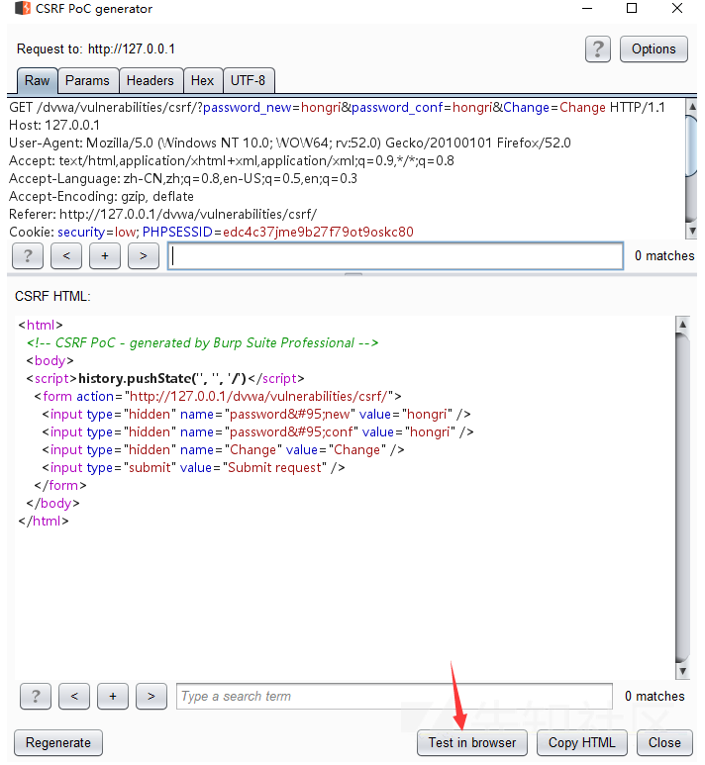Click Test in browser button

(x=472, y=742)
